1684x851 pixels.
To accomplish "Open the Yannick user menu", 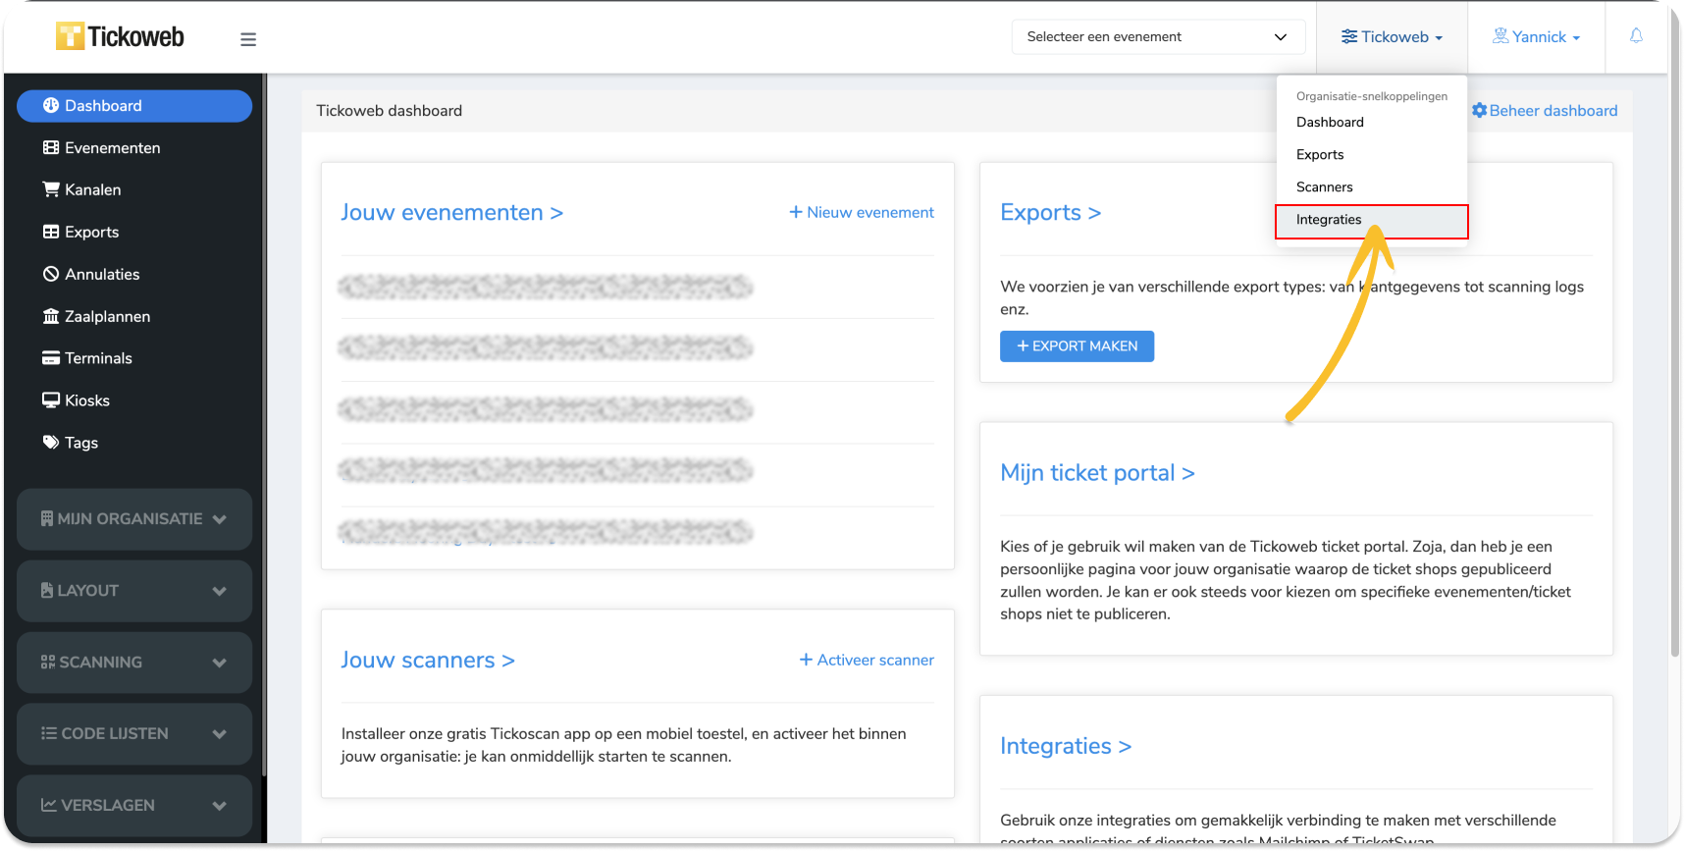I will tap(1536, 37).
